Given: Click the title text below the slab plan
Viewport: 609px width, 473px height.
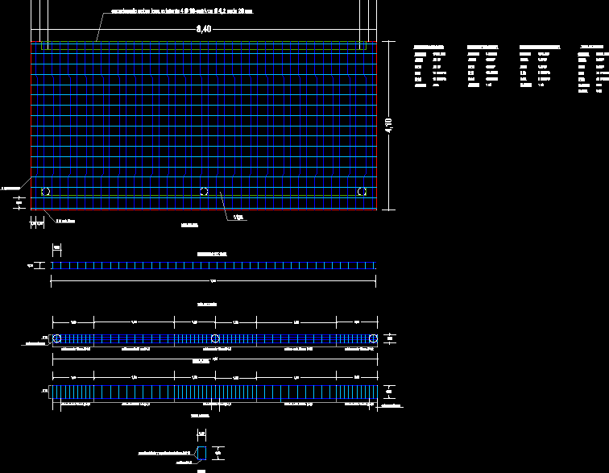Looking at the screenshot, I should [190, 226].
